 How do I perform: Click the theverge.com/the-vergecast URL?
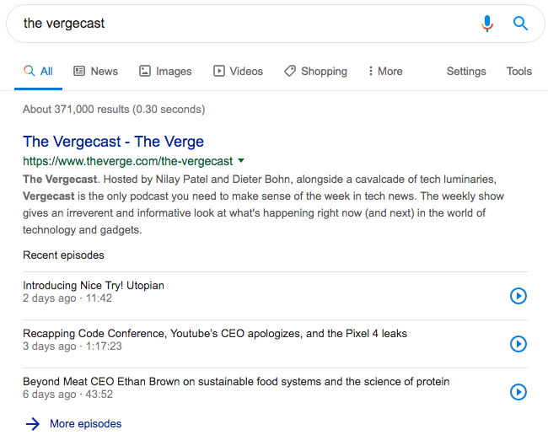click(127, 161)
